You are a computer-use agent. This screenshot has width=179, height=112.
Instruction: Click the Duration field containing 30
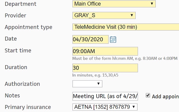click(105, 68)
